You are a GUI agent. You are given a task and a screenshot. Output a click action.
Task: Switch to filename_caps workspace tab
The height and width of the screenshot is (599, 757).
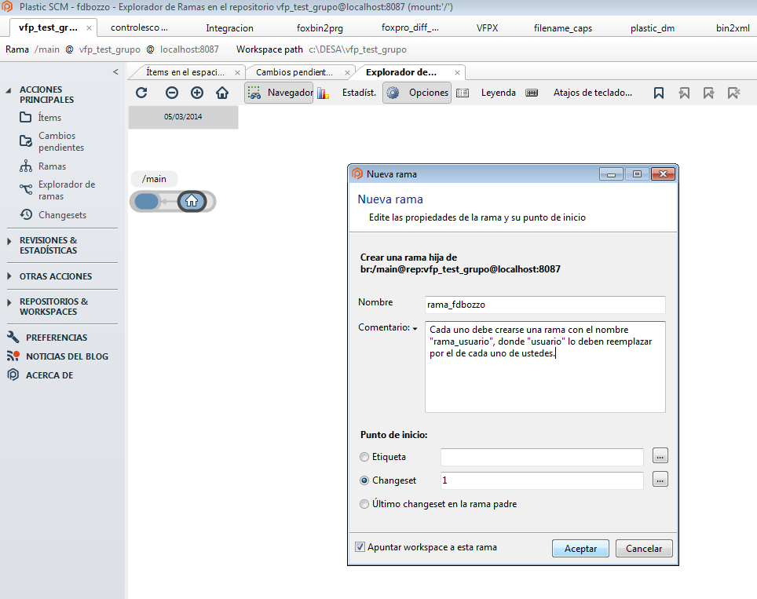(x=563, y=28)
